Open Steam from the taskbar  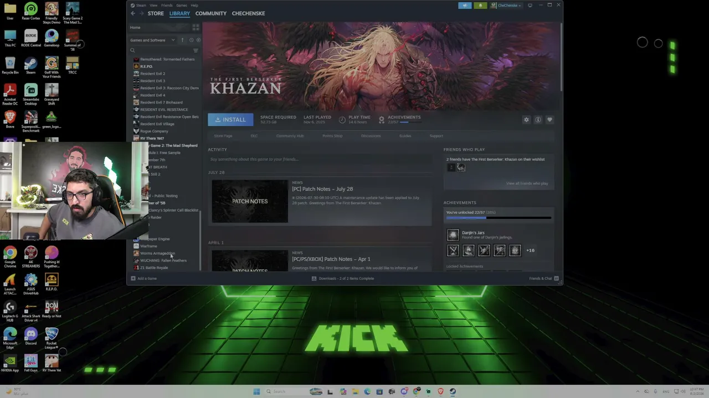[453, 391]
